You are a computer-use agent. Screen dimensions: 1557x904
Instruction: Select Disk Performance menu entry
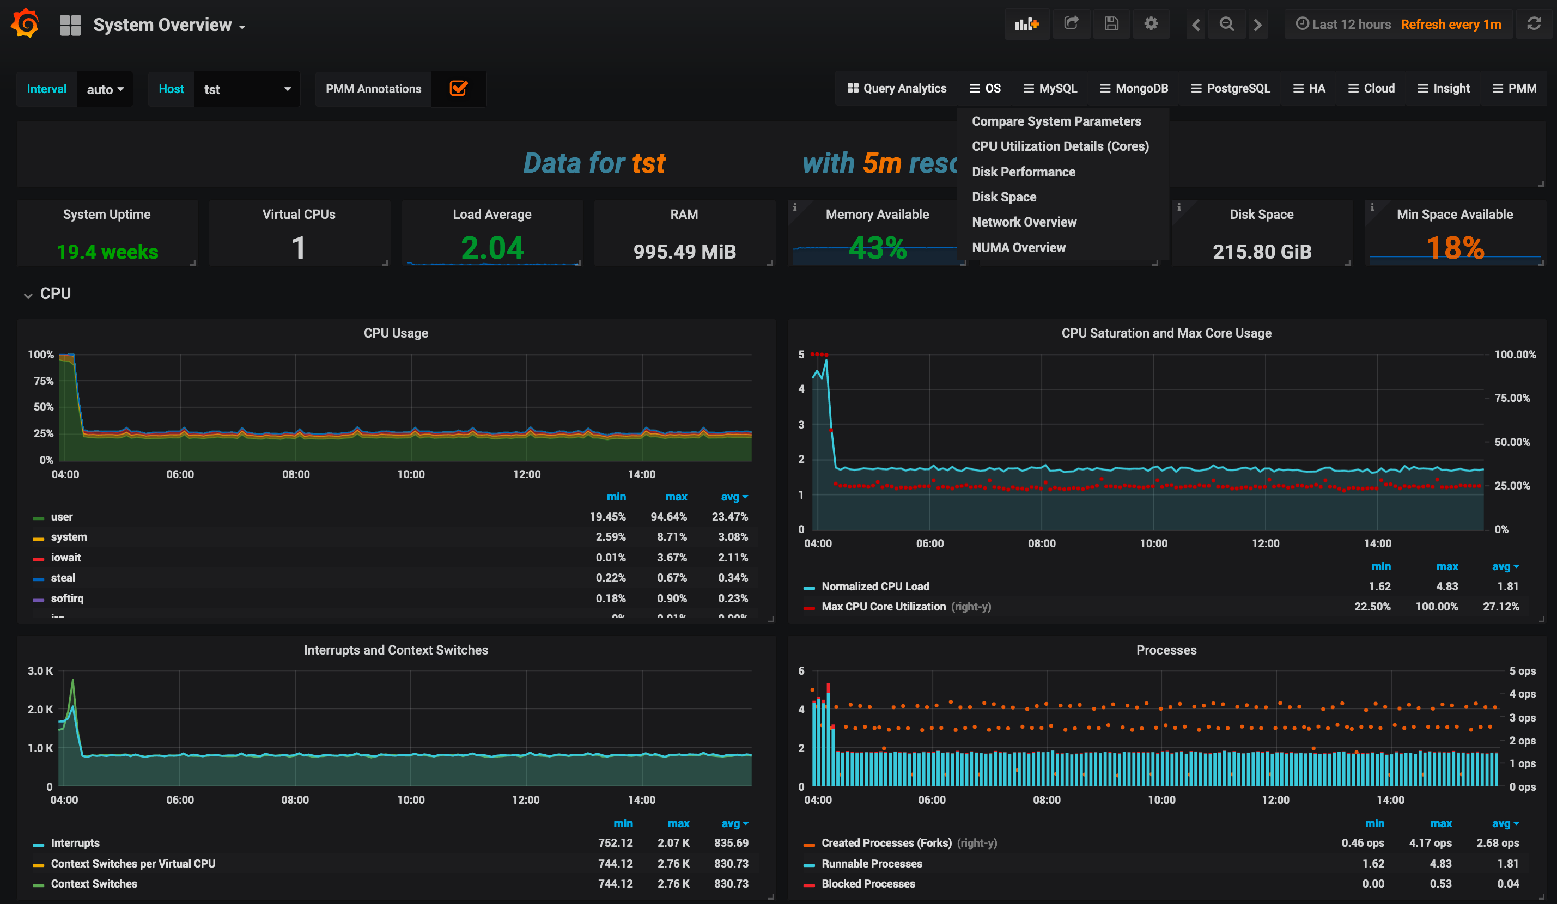point(1023,172)
